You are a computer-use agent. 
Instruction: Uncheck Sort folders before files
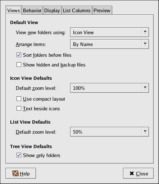pos(19,55)
